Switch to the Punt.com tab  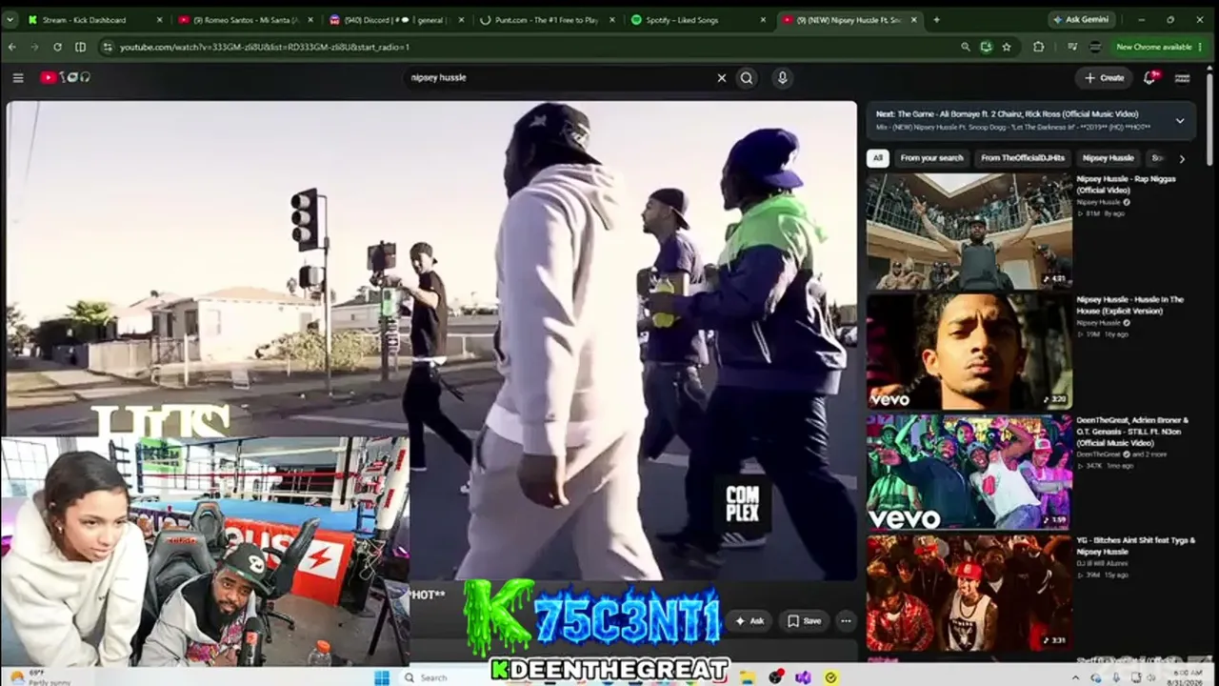tap(549, 19)
